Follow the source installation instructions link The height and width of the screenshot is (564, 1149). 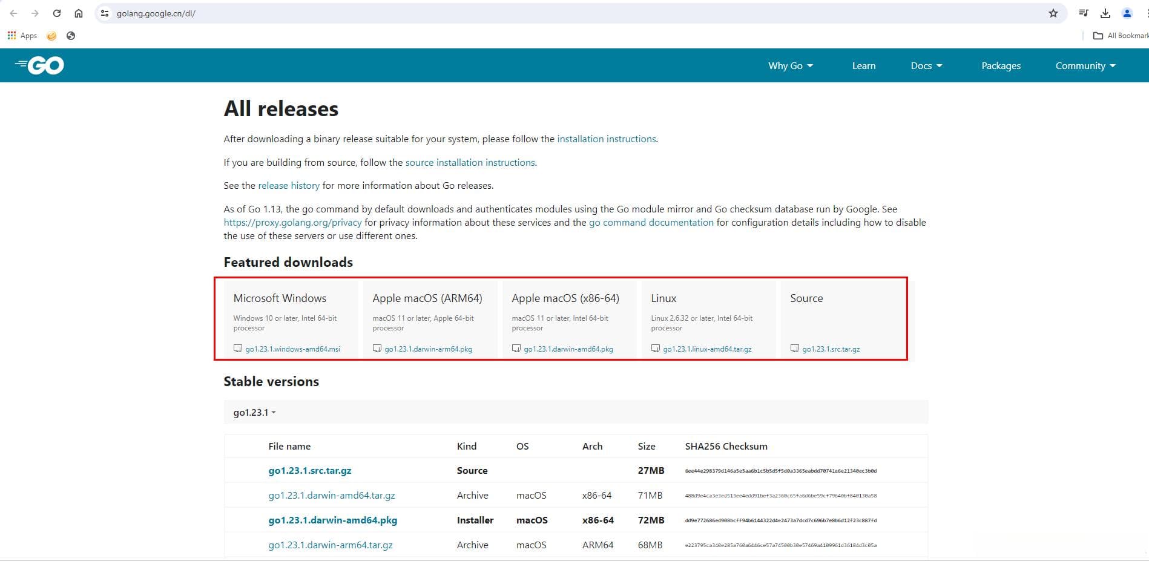click(x=470, y=163)
